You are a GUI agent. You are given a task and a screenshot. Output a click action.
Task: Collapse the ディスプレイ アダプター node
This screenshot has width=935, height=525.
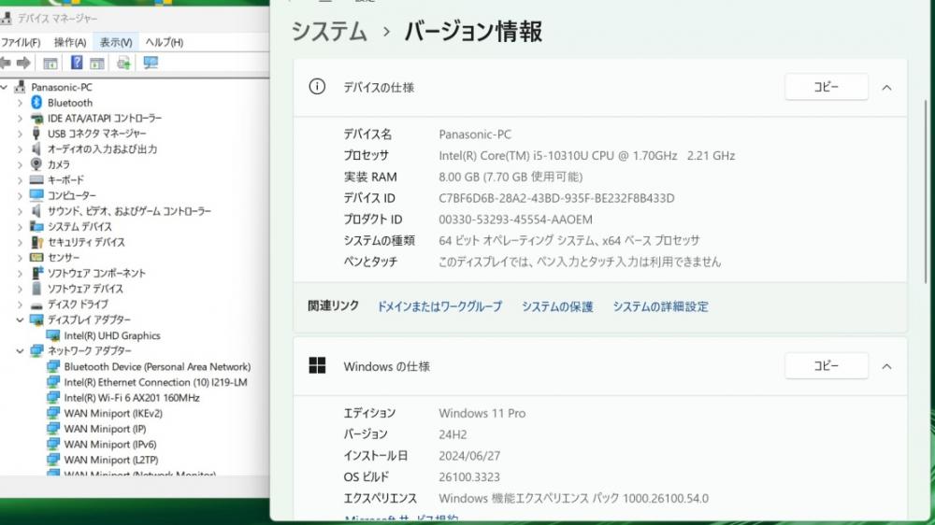pos(20,320)
